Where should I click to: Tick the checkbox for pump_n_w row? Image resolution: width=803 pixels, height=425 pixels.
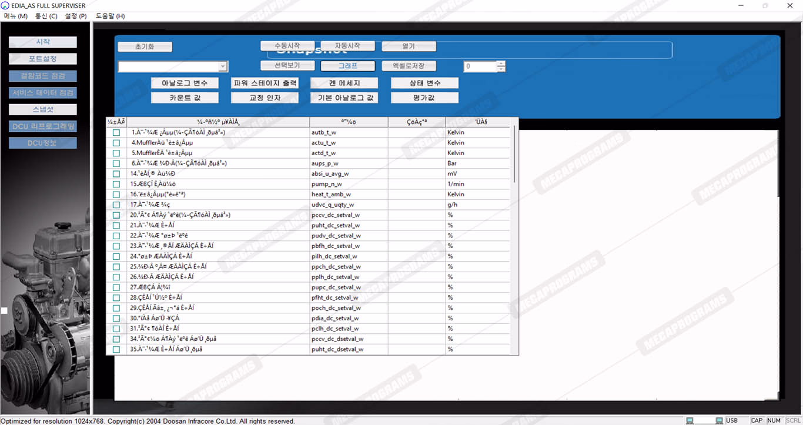click(116, 184)
